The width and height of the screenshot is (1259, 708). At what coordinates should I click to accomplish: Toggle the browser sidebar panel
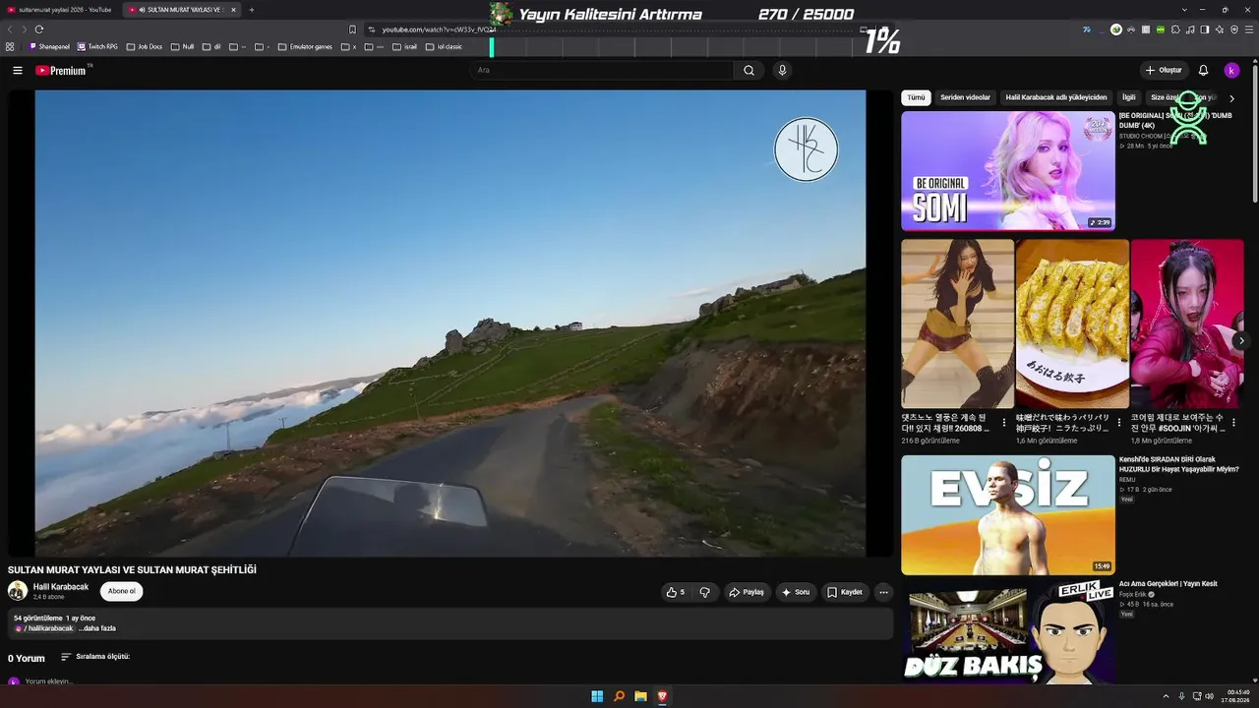1205,29
